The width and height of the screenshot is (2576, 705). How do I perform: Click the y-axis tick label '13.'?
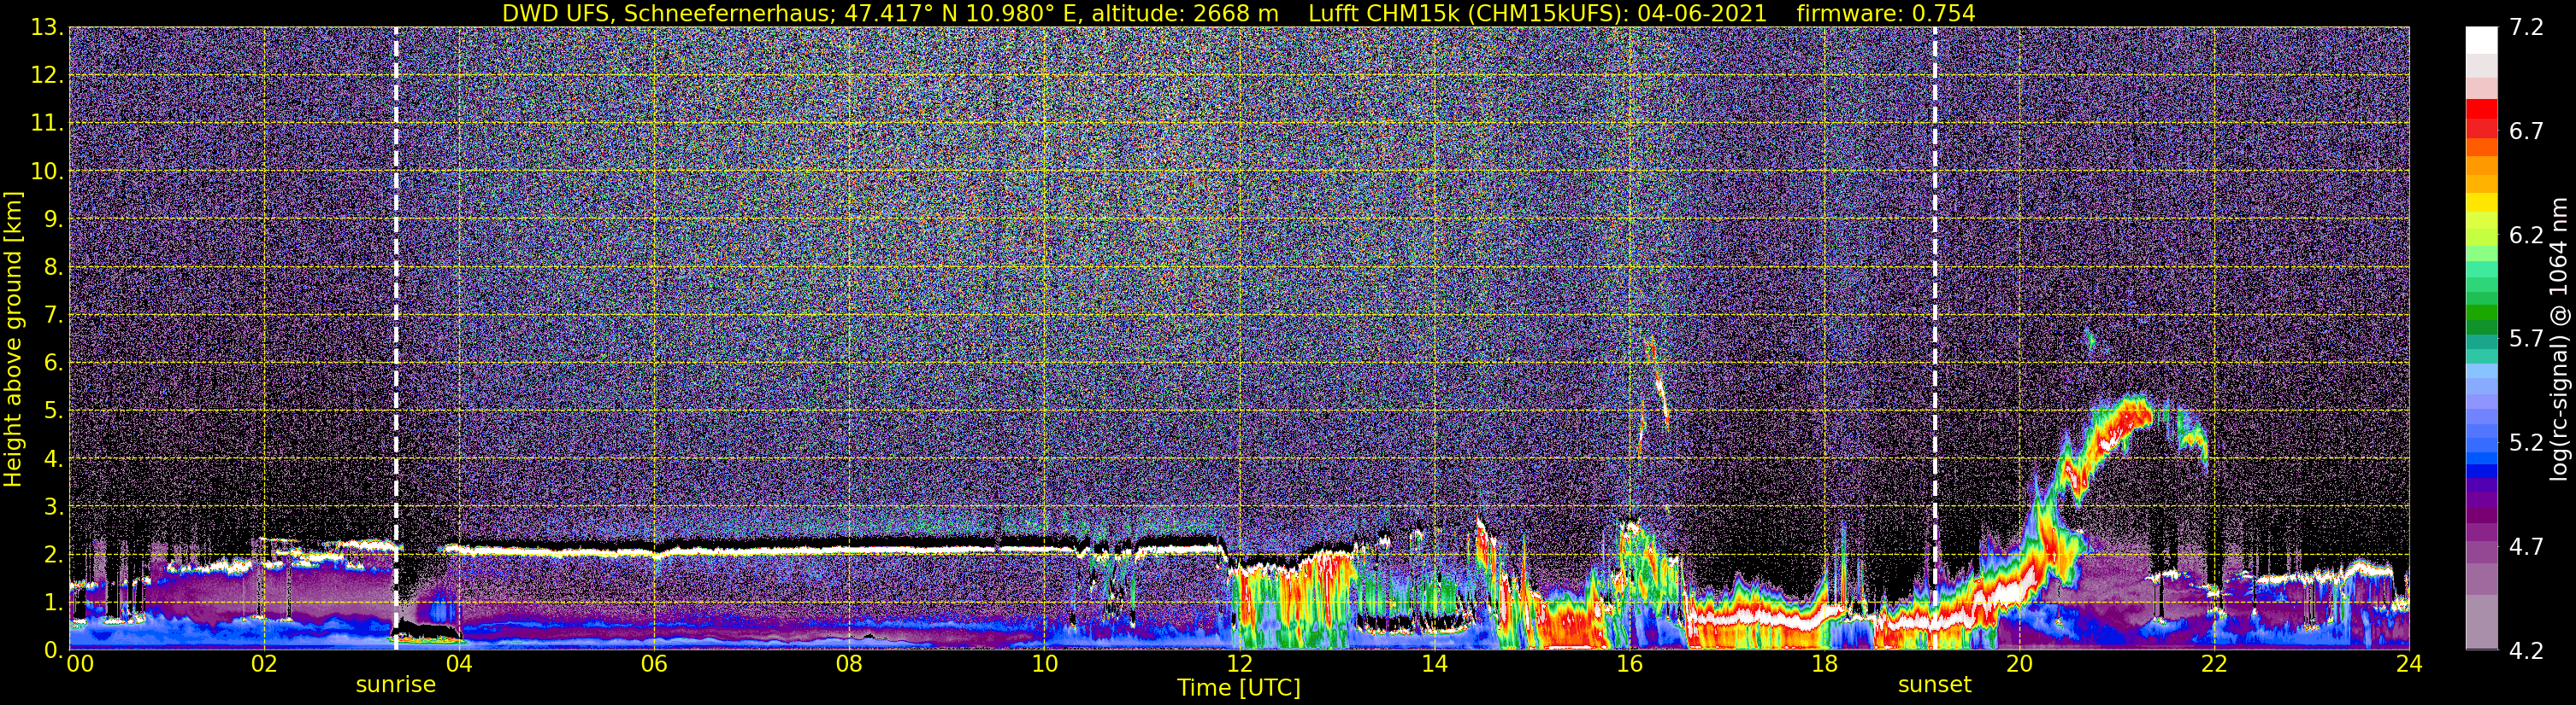tap(47, 28)
